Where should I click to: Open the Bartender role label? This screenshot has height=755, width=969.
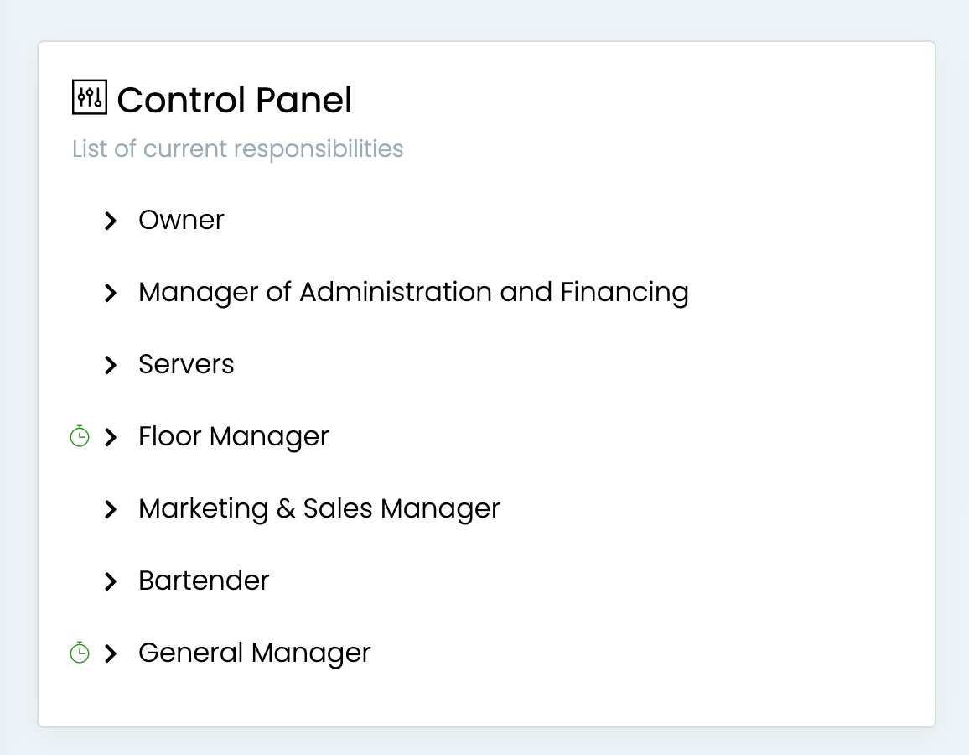click(x=204, y=581)
